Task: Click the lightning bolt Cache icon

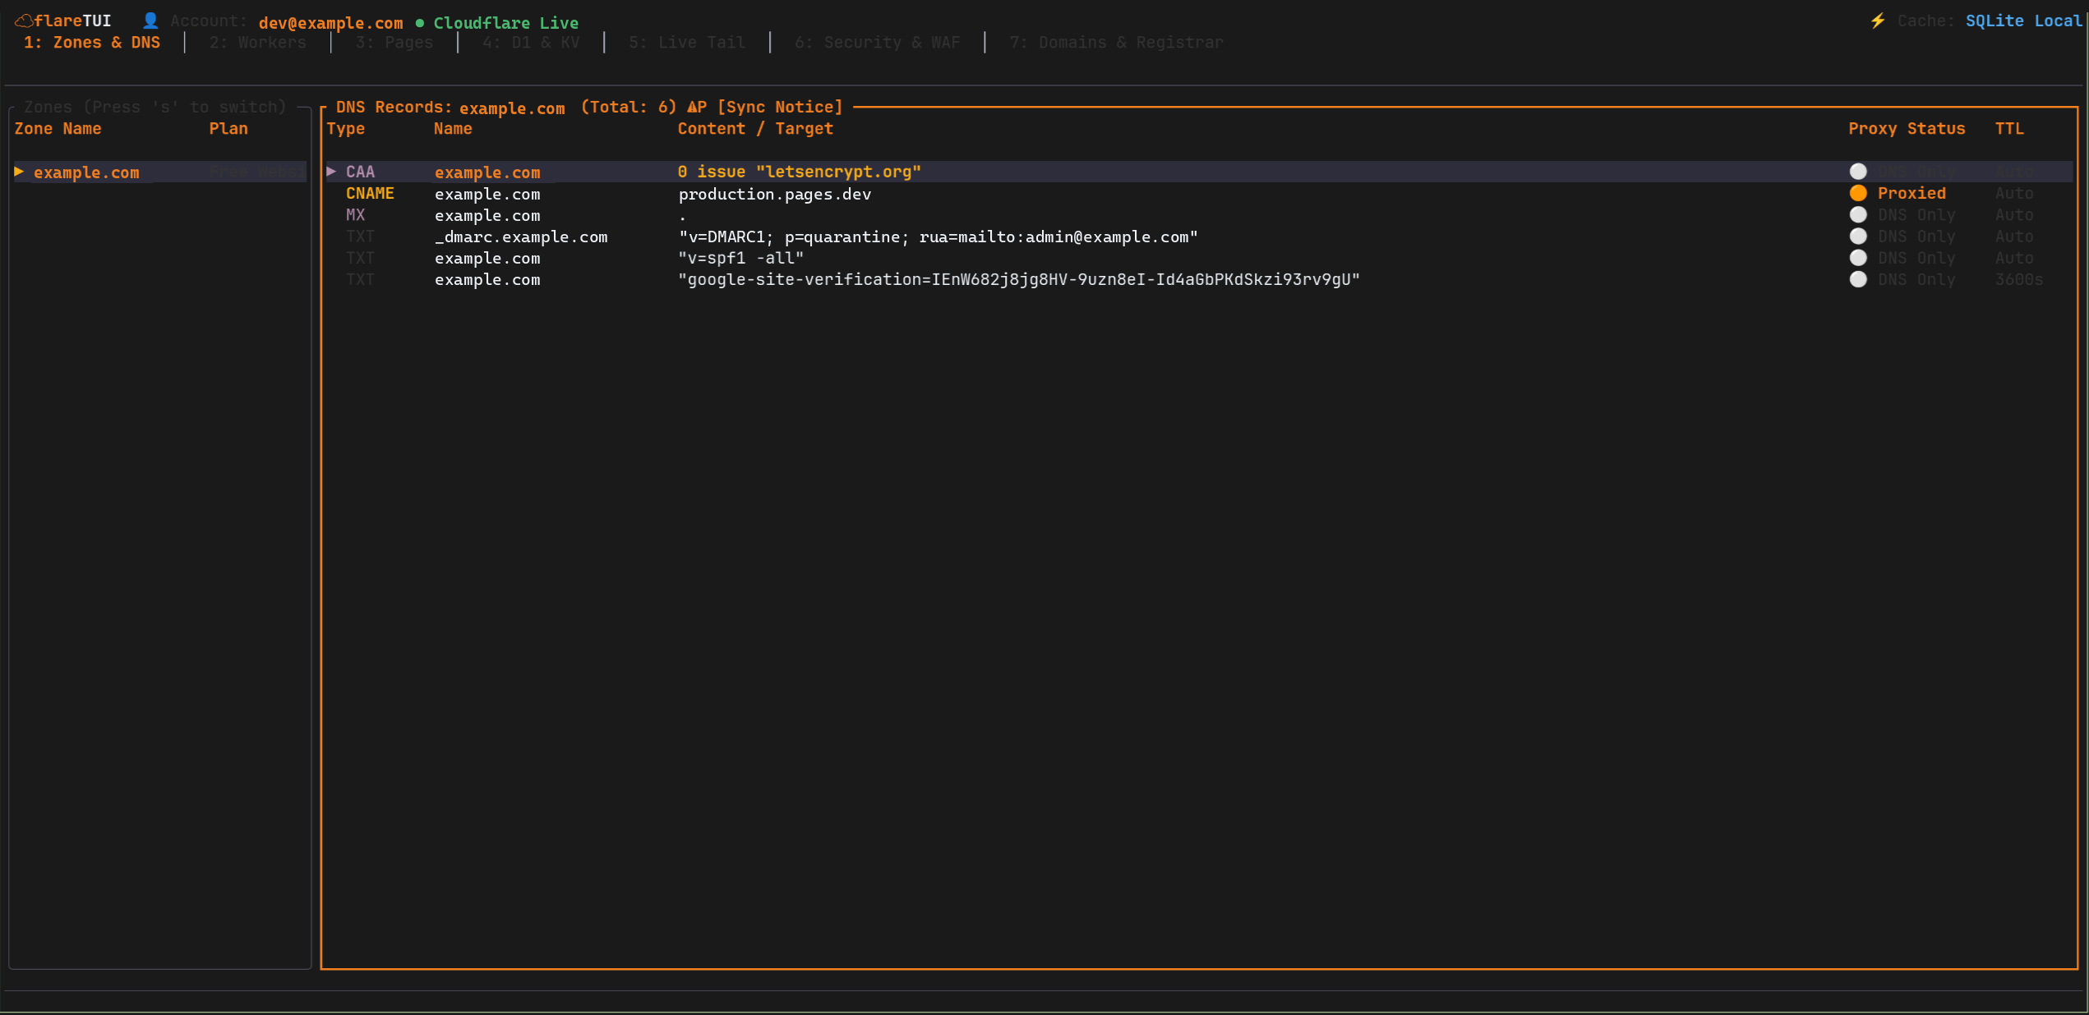Action: (1878, 21)
